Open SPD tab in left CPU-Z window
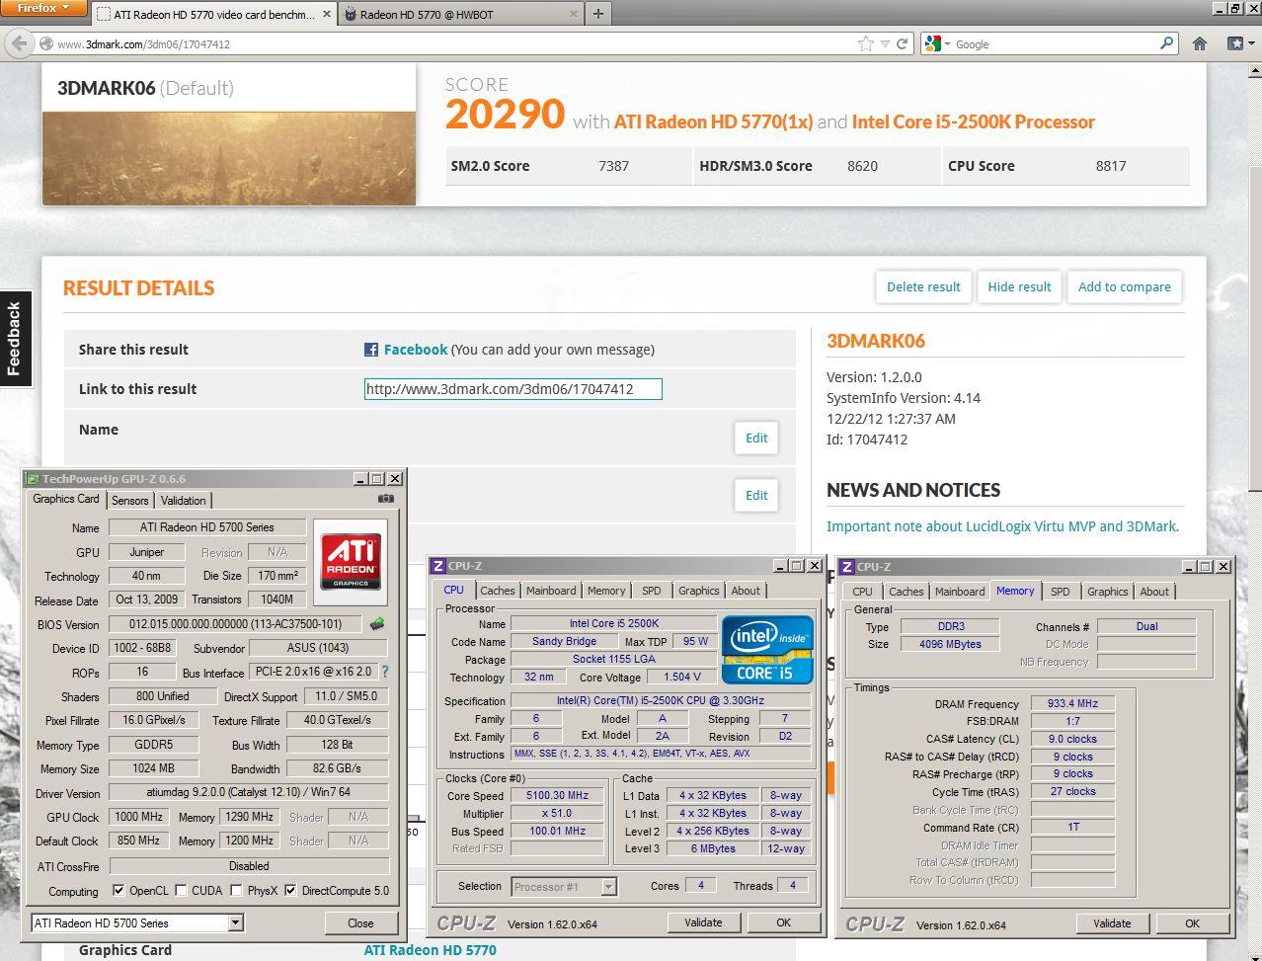This screenshot has width=1262, height=961. [x=652, y=591]
